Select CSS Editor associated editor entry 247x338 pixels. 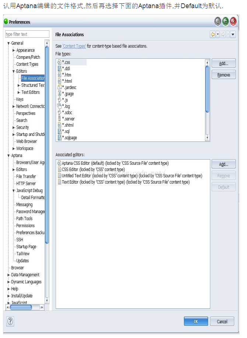(91, 170)
